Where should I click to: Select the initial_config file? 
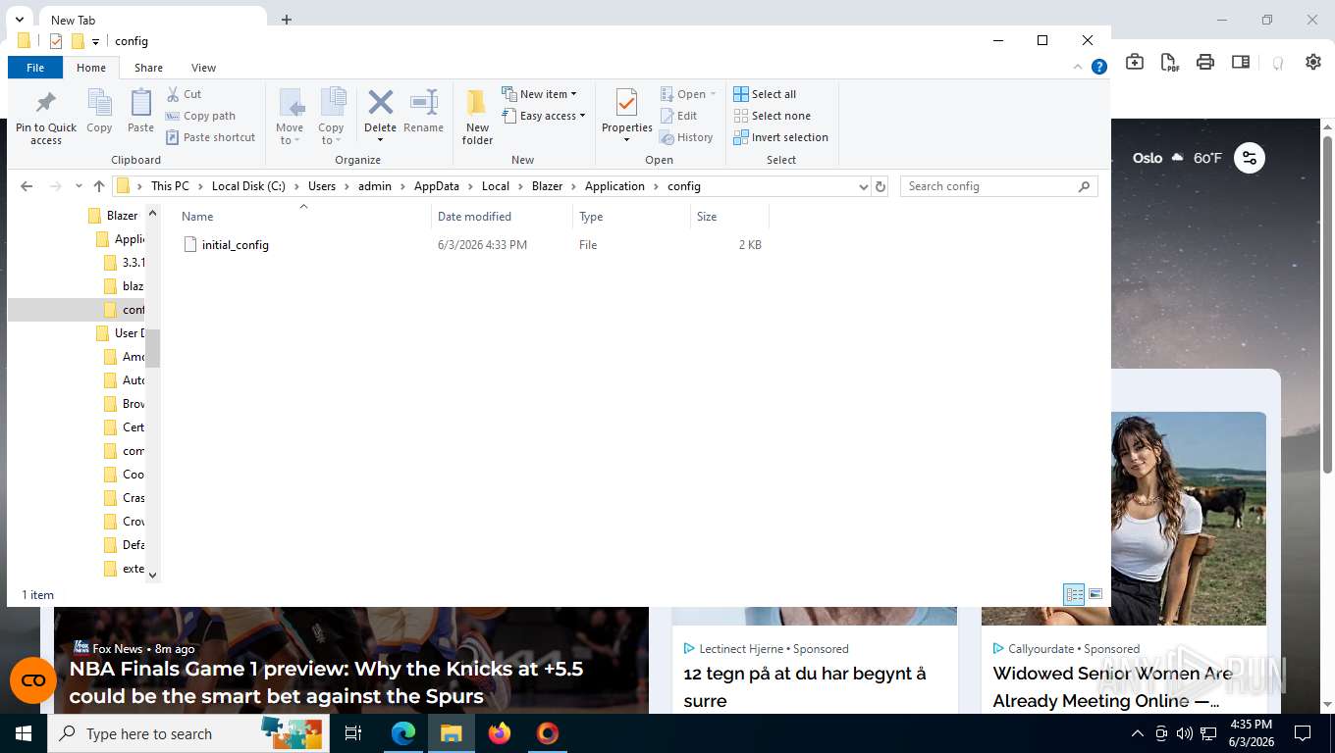(235, 245)
